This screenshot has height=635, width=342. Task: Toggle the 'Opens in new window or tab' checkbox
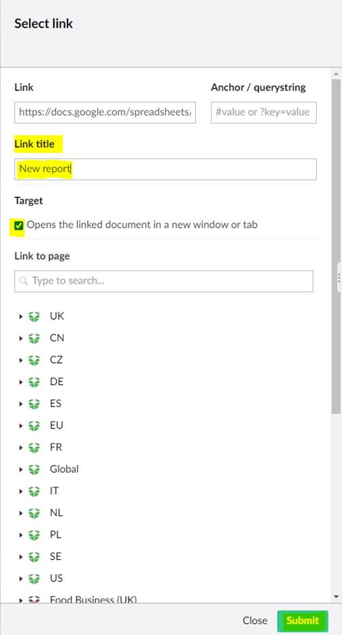[x=19, y=224]
